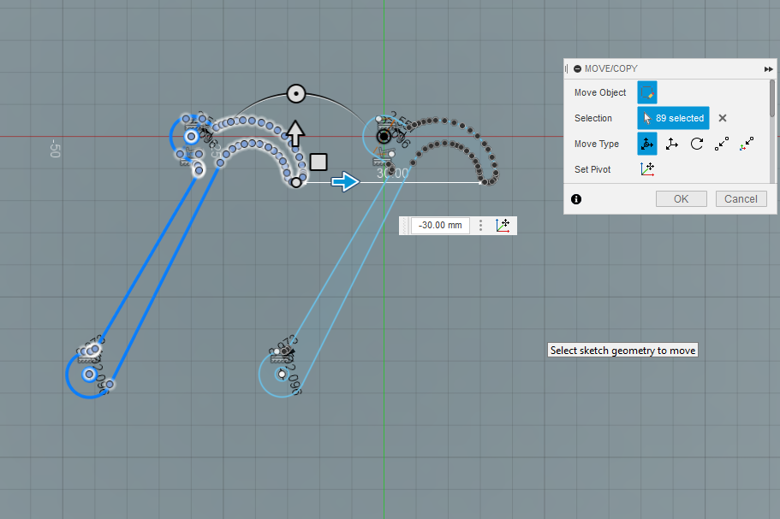Screen dimensions: 780x519
Task: Clear the selection with the X icon
Action: coord(723,118)
